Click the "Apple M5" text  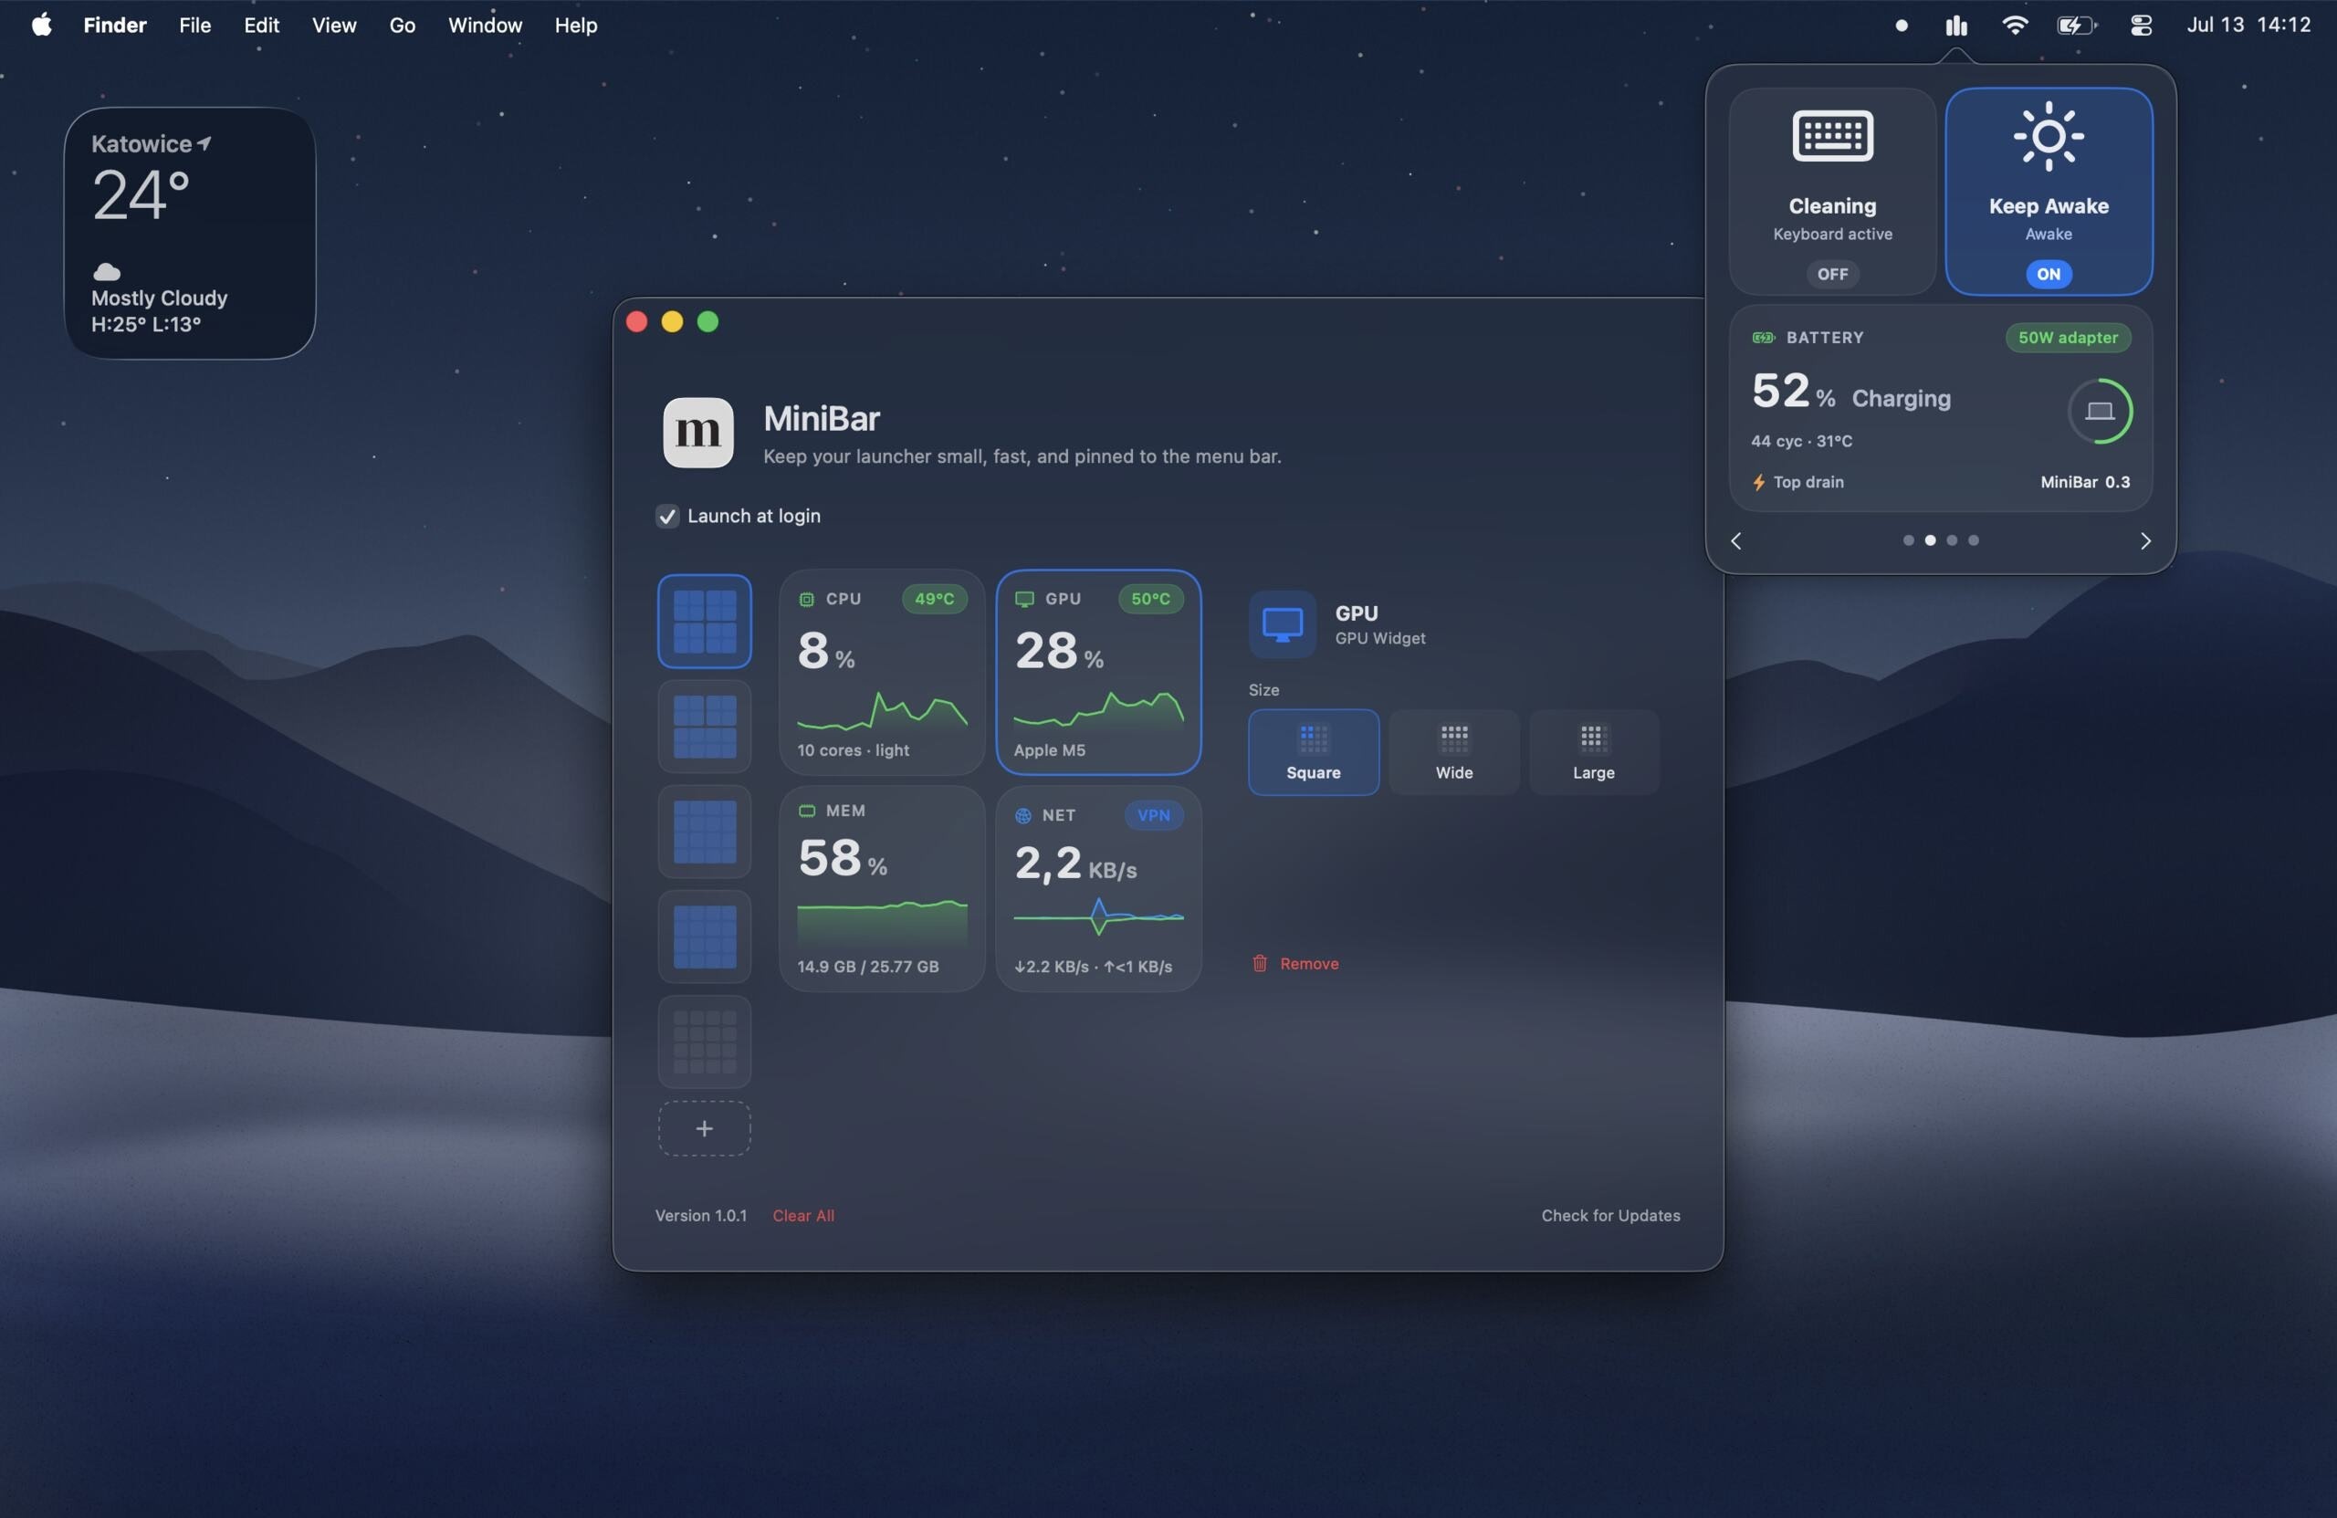[1050, 750]
